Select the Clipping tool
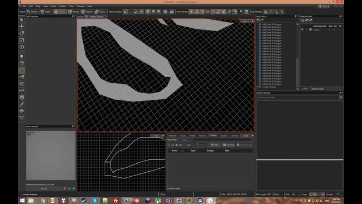The image size is (362, 204). 21,84
